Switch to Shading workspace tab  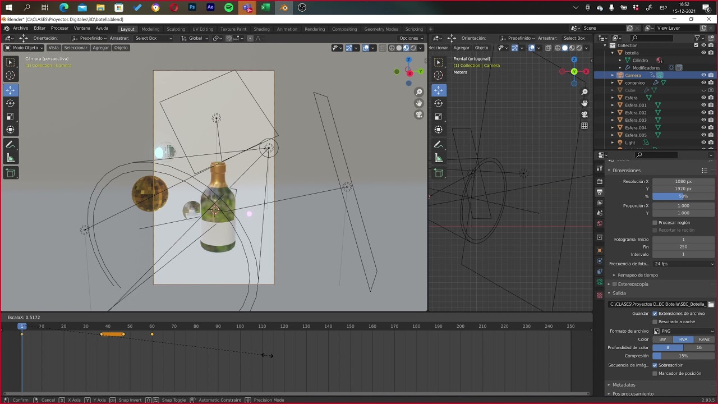pos(261,29)
